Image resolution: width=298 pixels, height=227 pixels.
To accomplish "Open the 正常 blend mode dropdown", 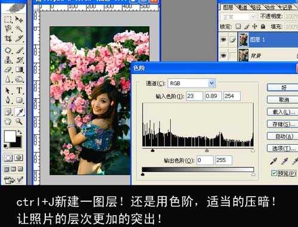I will 238,17.
